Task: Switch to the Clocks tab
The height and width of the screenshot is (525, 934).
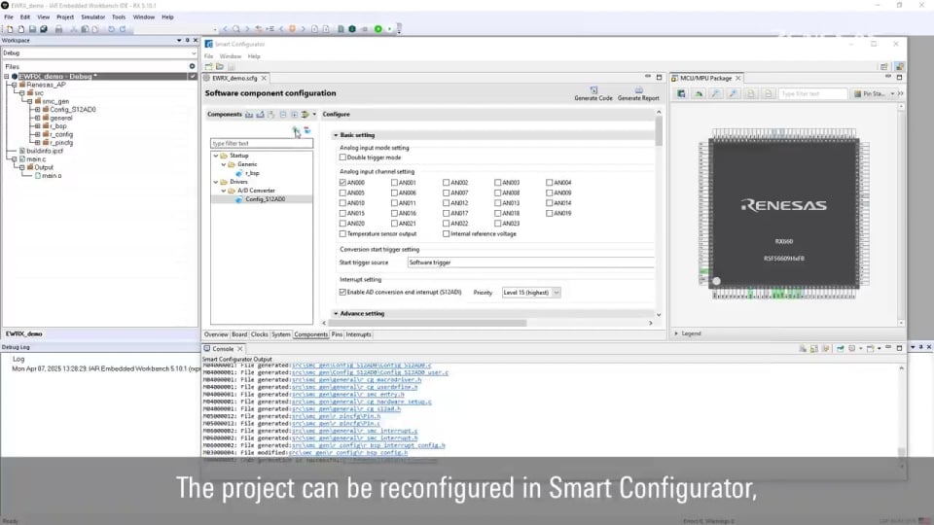Action: pos(260,334)
